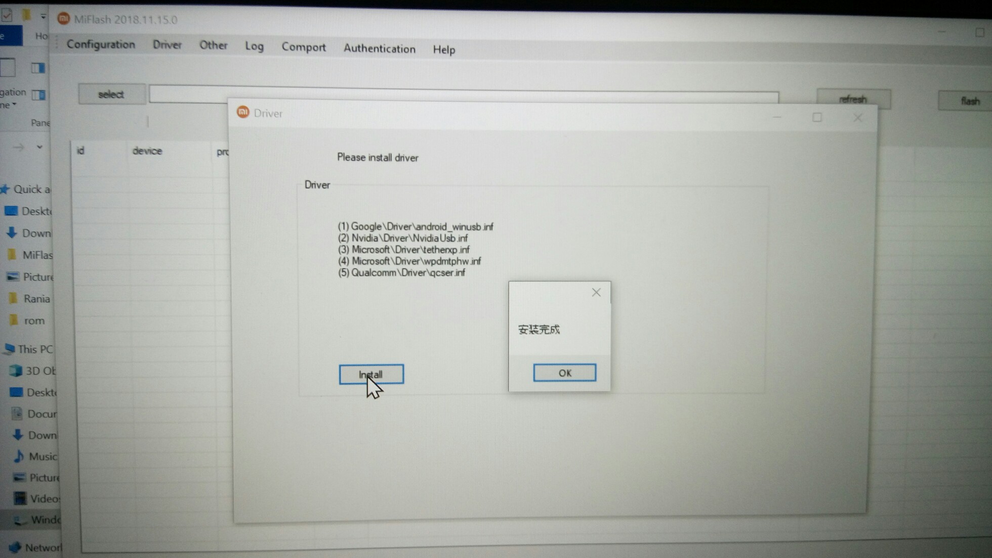
Task: Close the small completion popup with X
Action: click(596, 292)
